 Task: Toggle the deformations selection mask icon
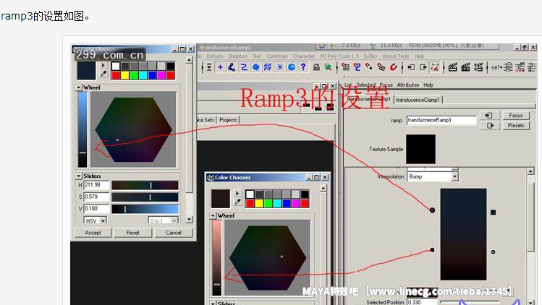tap(268, 67)
